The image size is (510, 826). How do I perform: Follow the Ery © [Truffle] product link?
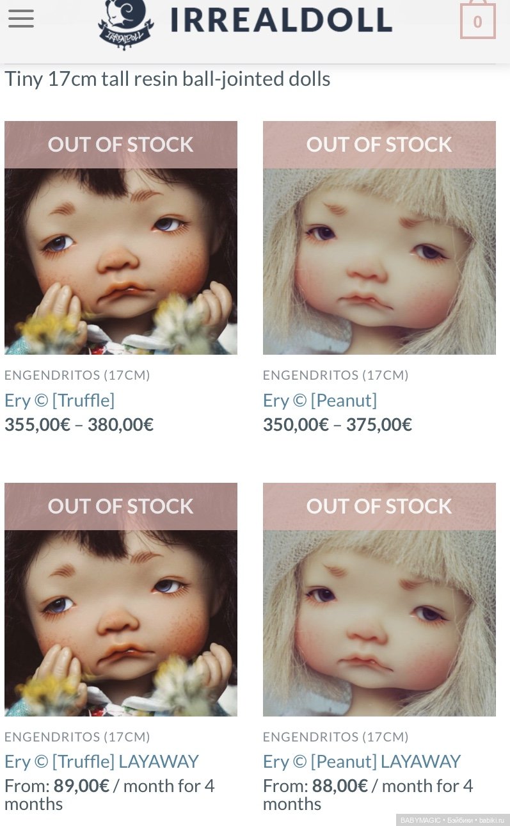coord(60,400)
